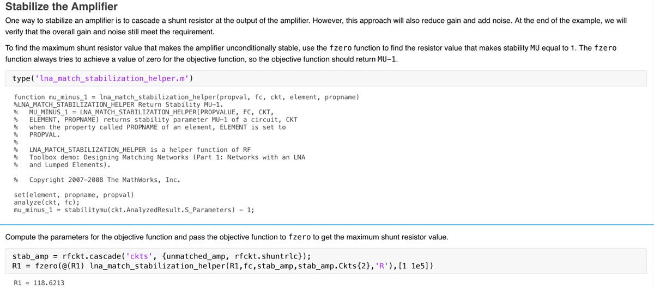The width and height of the screenshot is (654, 289).
Task: Click the "Stabilize the Amplifier" heading
Action: [x=61, y=7]
